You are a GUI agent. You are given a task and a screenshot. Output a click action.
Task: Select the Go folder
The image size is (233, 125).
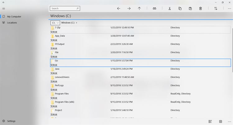pyautogui.click(x=140, y=62)
